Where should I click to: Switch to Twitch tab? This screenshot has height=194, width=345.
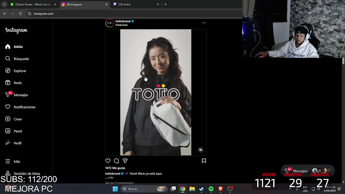136,4
